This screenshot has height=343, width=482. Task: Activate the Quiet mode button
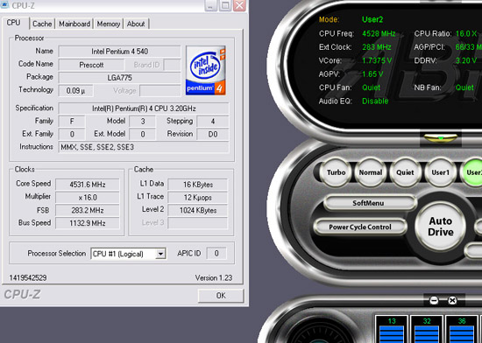click(405, 172)
